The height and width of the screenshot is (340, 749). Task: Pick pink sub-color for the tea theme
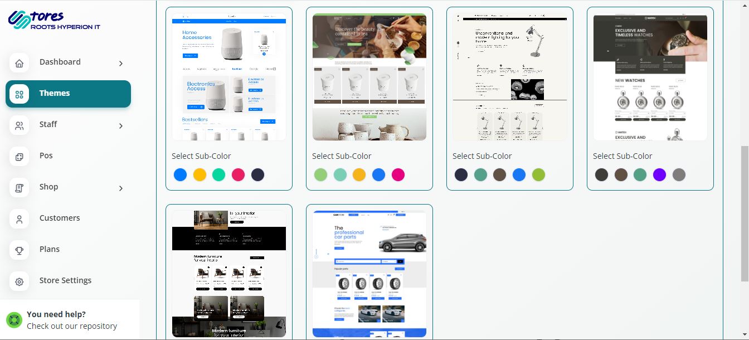click(x=398, y=175)
